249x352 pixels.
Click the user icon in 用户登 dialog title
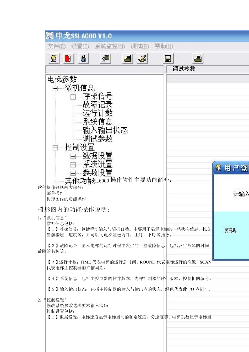pos(218,168)
